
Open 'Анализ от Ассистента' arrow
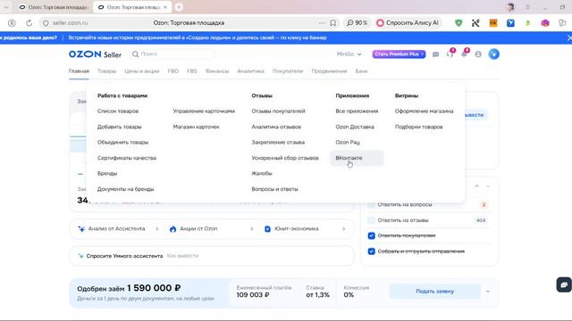point(157,229)
